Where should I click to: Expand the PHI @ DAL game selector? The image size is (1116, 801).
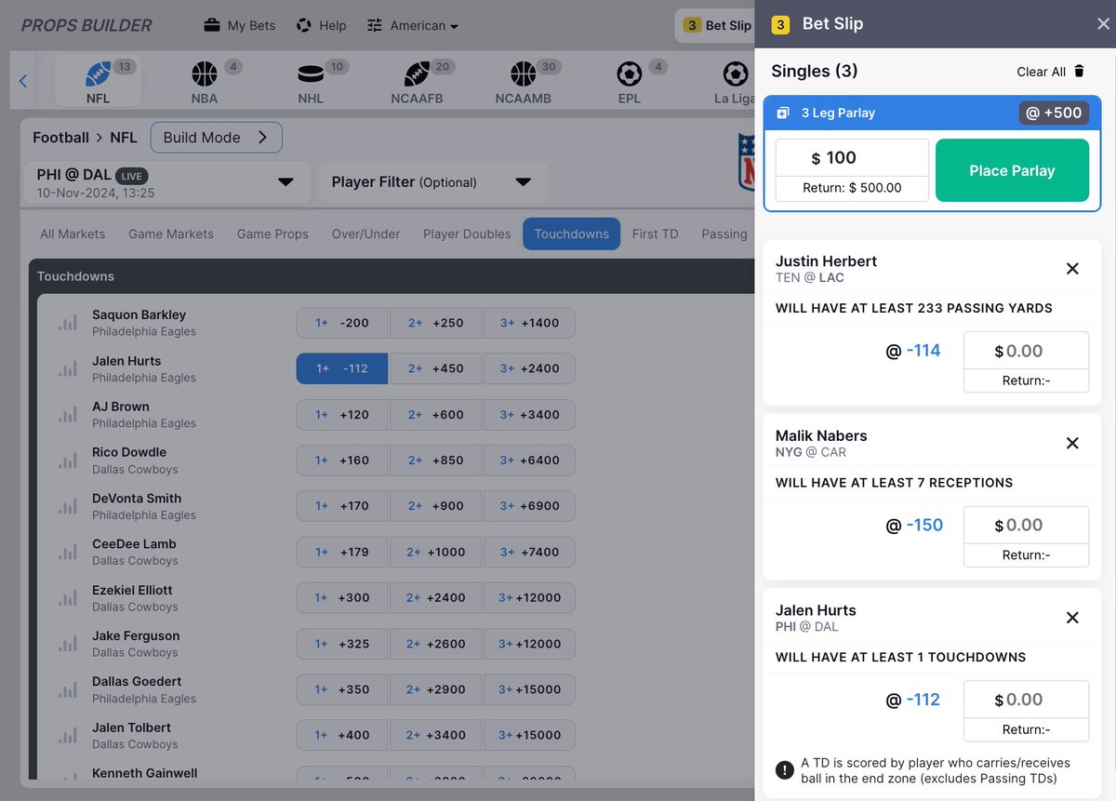pyautogui.click(x=168, y=182)
